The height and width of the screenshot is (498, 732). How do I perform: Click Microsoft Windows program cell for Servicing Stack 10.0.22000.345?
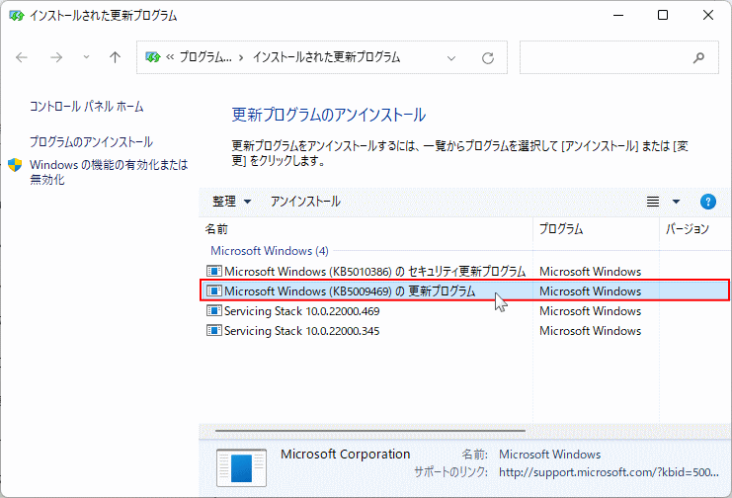tap(590, 331)
